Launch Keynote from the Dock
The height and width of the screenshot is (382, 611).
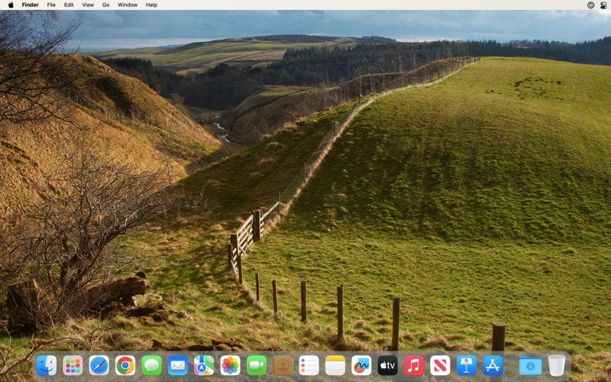pyautogui.click(x=467, y=365)
